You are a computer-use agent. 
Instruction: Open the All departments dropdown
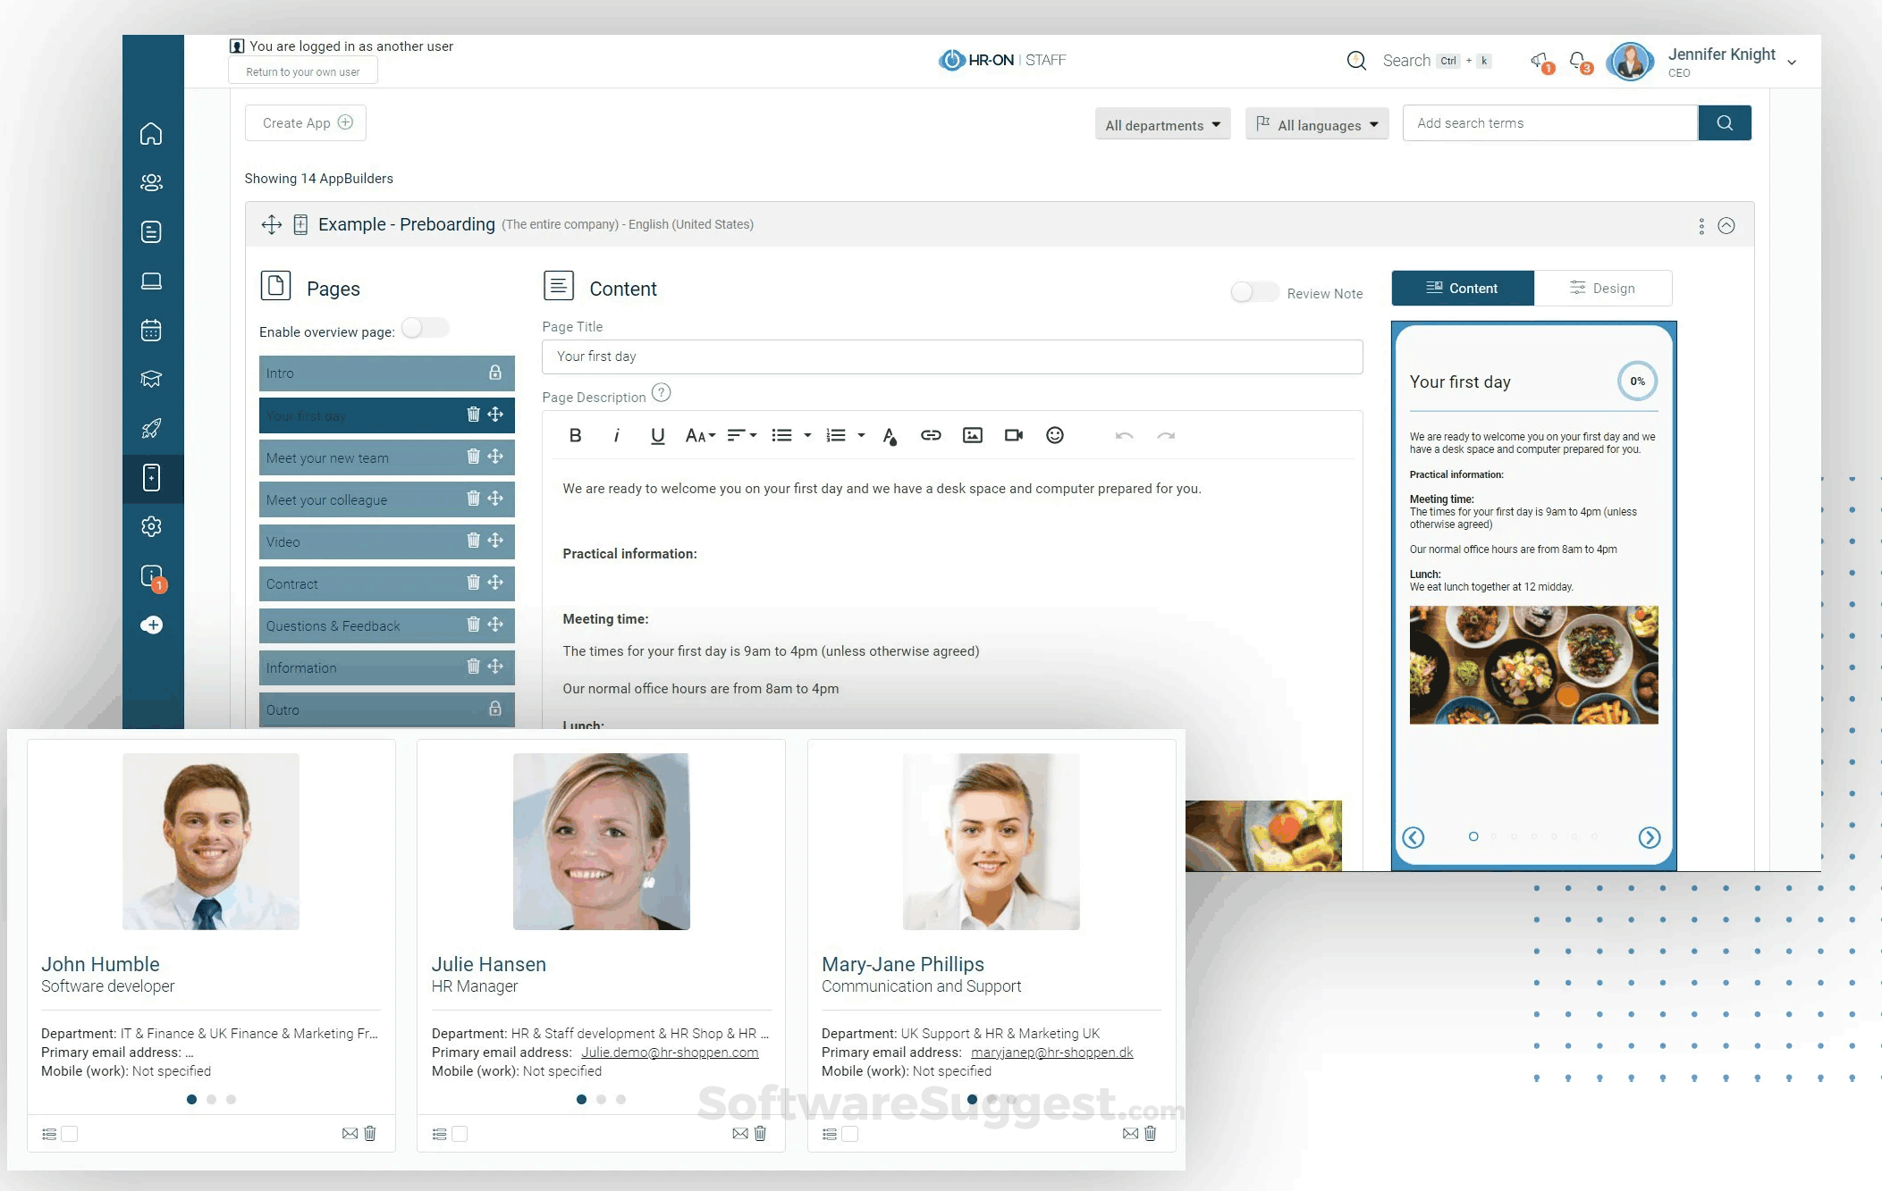click(1161, 124)
